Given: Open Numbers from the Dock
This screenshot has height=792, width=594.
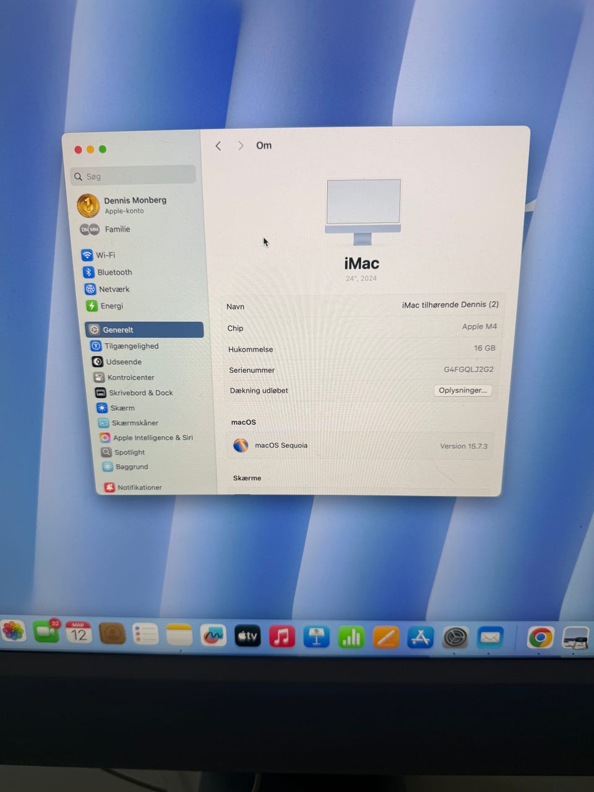Looking at the screenshot, I should point(351,637).
